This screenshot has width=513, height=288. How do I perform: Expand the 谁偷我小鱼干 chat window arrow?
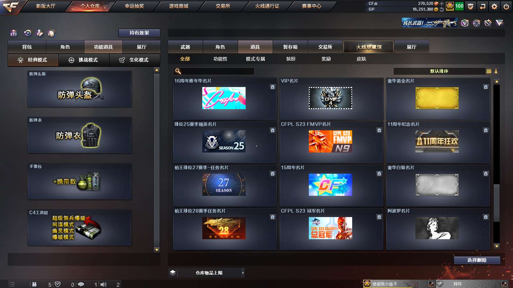pyautogui.click(x=431, y=284)
